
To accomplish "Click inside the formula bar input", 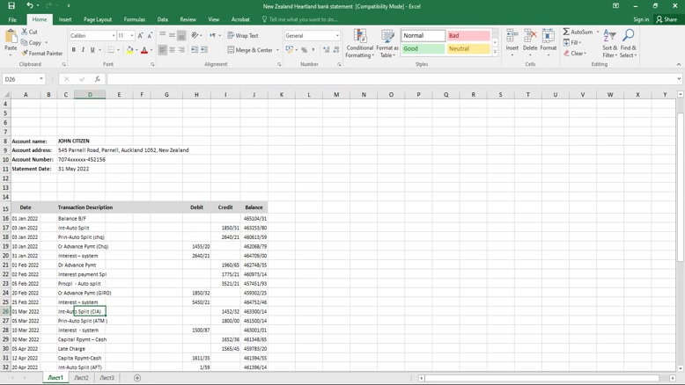I will 387,79.
